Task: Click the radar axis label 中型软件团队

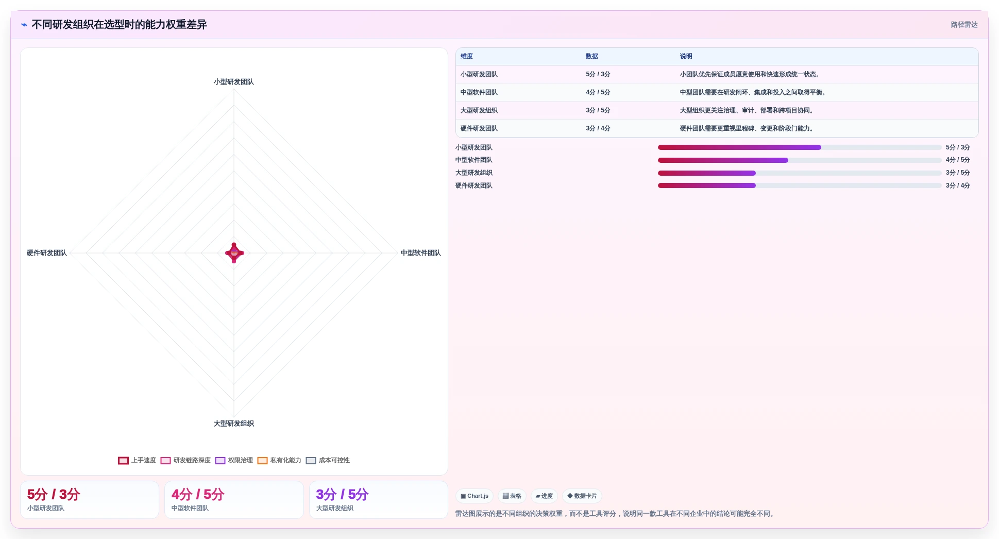Action: point(420,253)
